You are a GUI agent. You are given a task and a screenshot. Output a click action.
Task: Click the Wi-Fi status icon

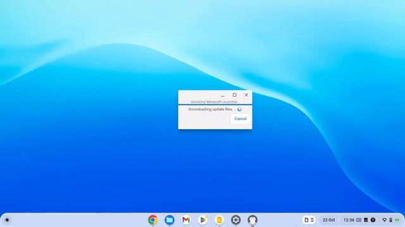click(x=384, y=220)
